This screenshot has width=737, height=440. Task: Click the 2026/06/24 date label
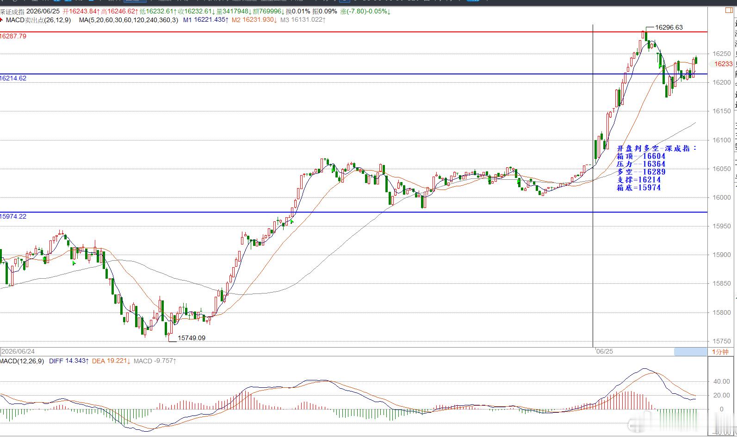[19, 352]
